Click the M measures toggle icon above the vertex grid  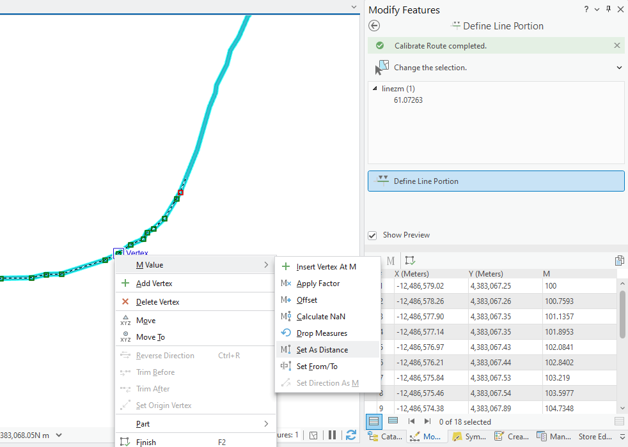coord(391,260)
